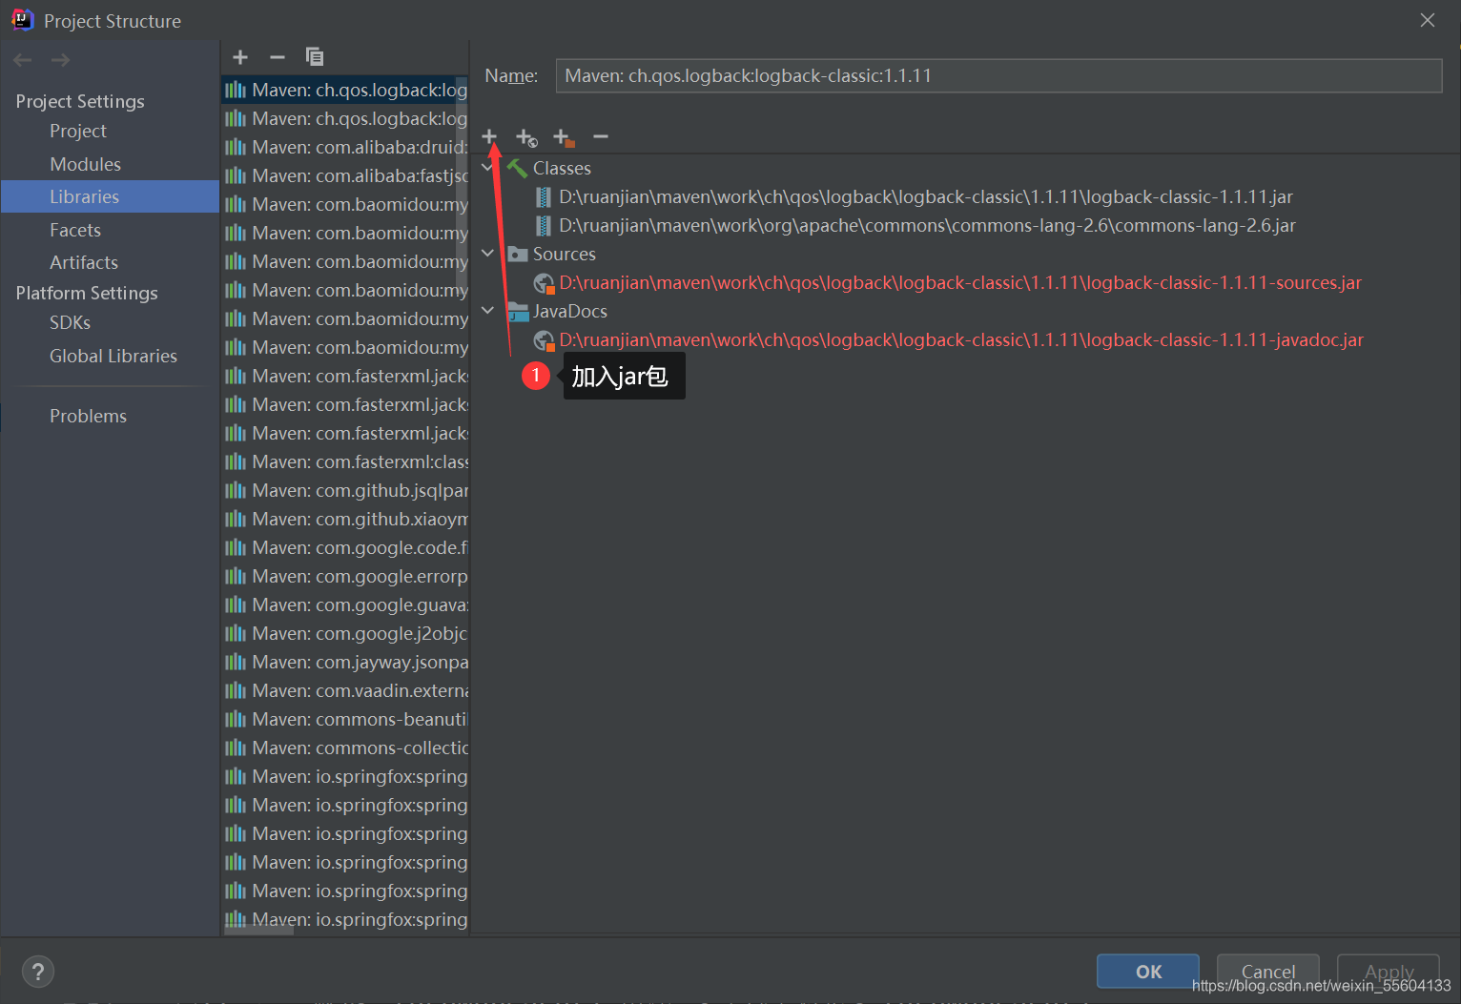Select library Maven: com.github.jsqlparser

(345, 490)
